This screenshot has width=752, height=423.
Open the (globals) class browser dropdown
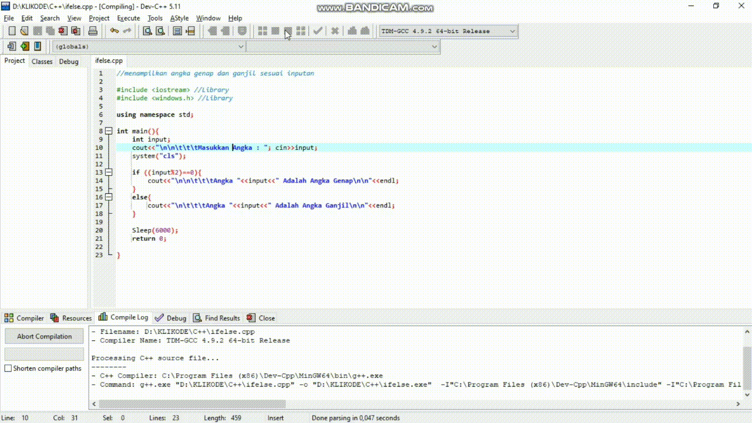(241, 46)
